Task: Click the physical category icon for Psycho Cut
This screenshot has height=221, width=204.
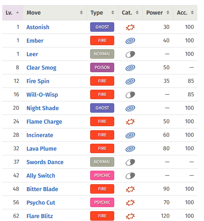Action: click(130, 203)
